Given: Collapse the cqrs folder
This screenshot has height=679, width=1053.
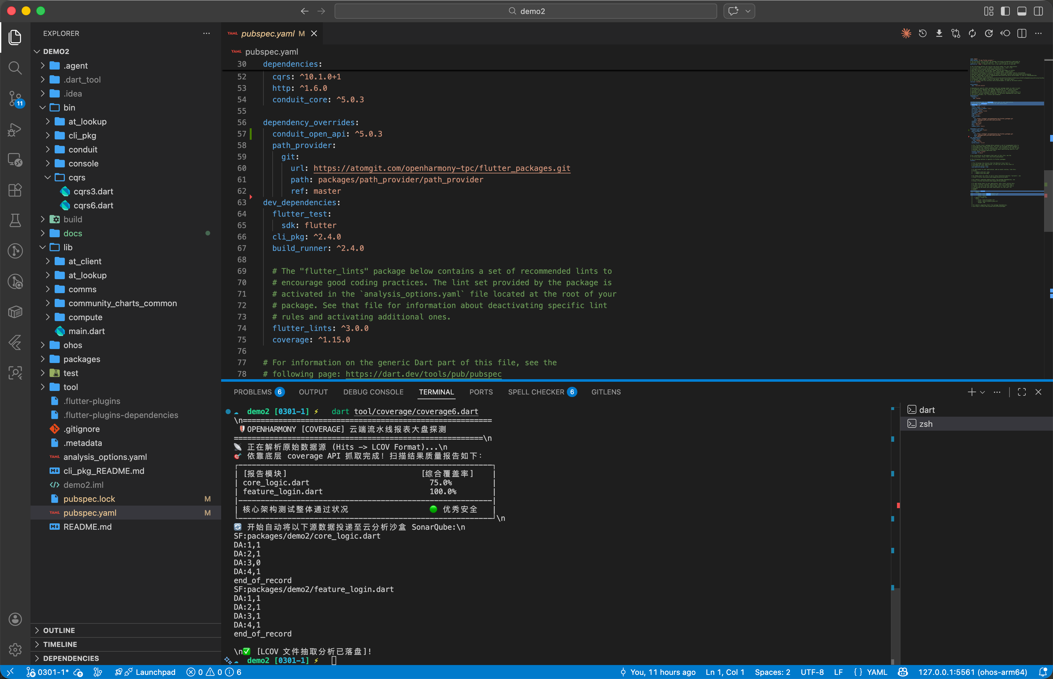Looking at the screenshot, I should (x=76, y=177).
